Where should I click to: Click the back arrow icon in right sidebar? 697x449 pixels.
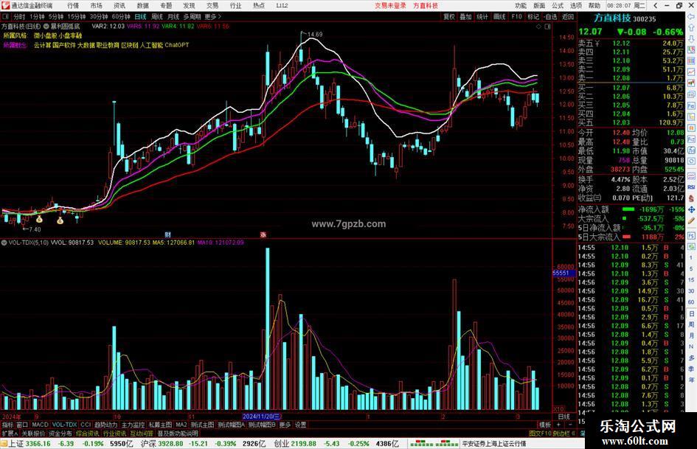tap(691, 17)
